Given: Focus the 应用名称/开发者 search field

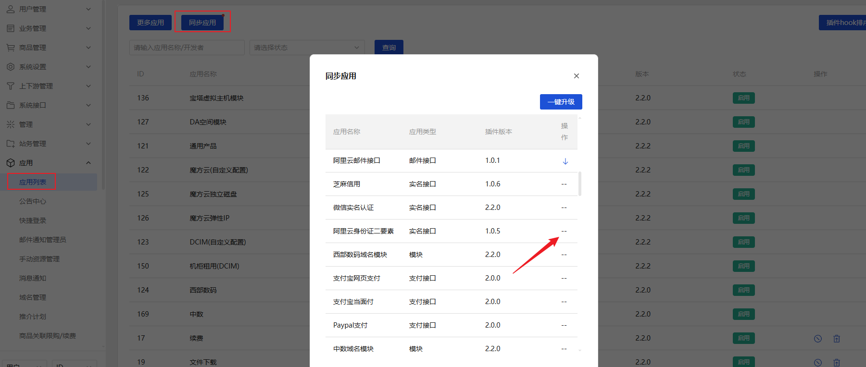Looking at the screenshot, I should point(187,48).
